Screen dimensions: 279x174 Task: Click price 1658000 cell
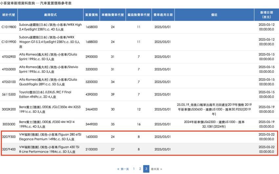point(92,27)
